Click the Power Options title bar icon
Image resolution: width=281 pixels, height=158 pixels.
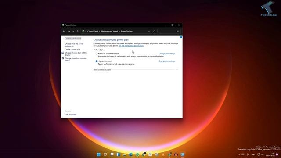pos(63,25)
